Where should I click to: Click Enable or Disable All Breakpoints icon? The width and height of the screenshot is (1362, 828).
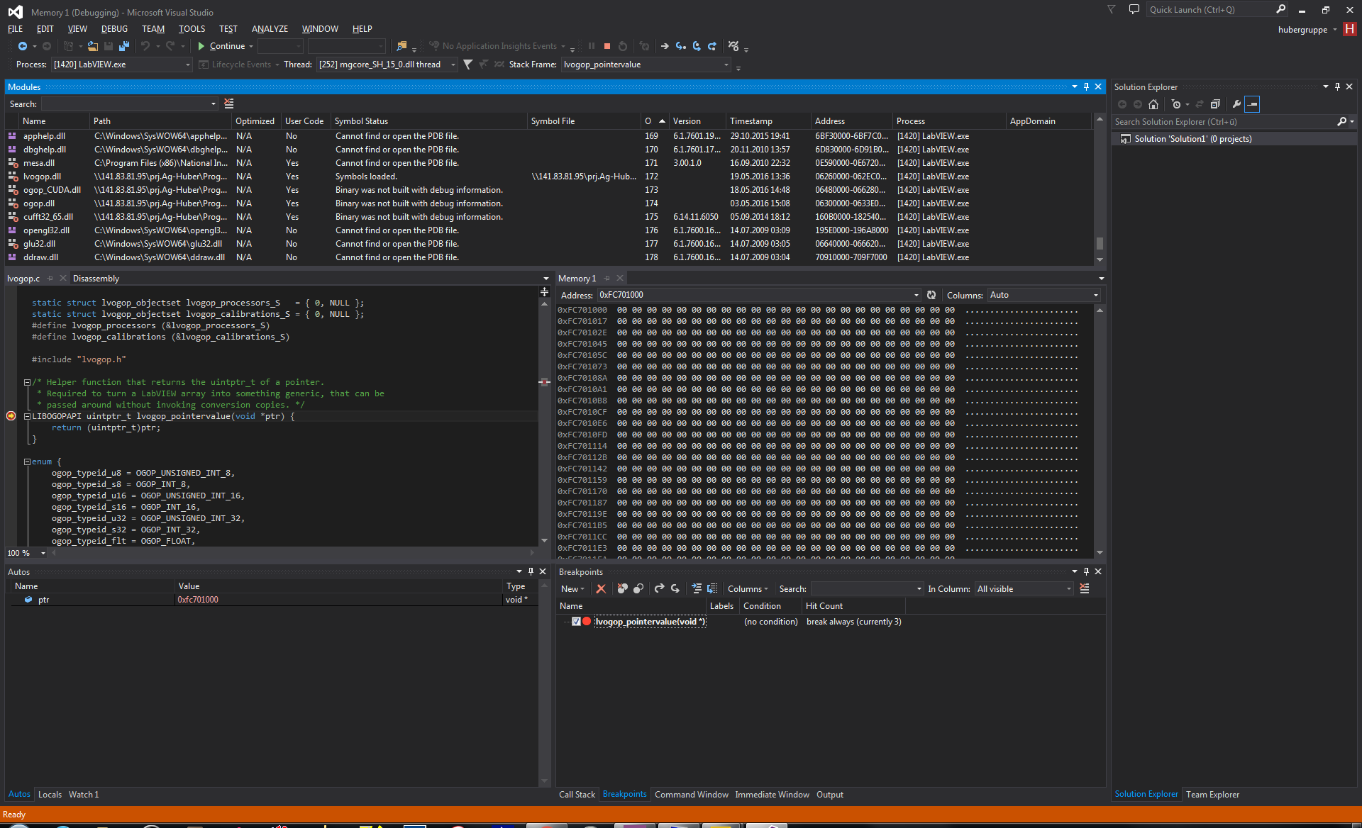pyautogui.click(x=638, y=589)
